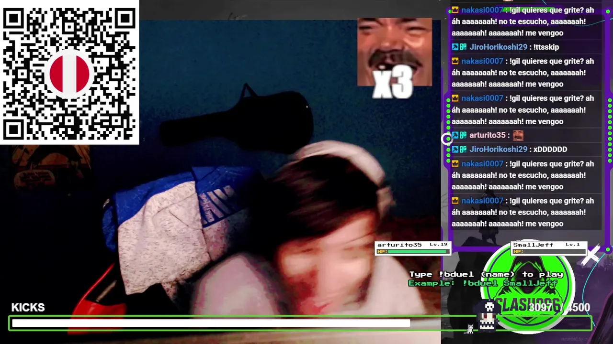Click the "Example: !bduel SmallJeff" text
The width and height of the screenshot is (613, 344).
483,283
